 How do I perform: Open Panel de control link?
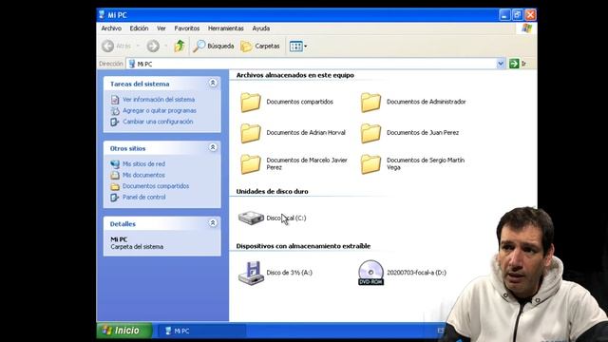pos(143,197)
